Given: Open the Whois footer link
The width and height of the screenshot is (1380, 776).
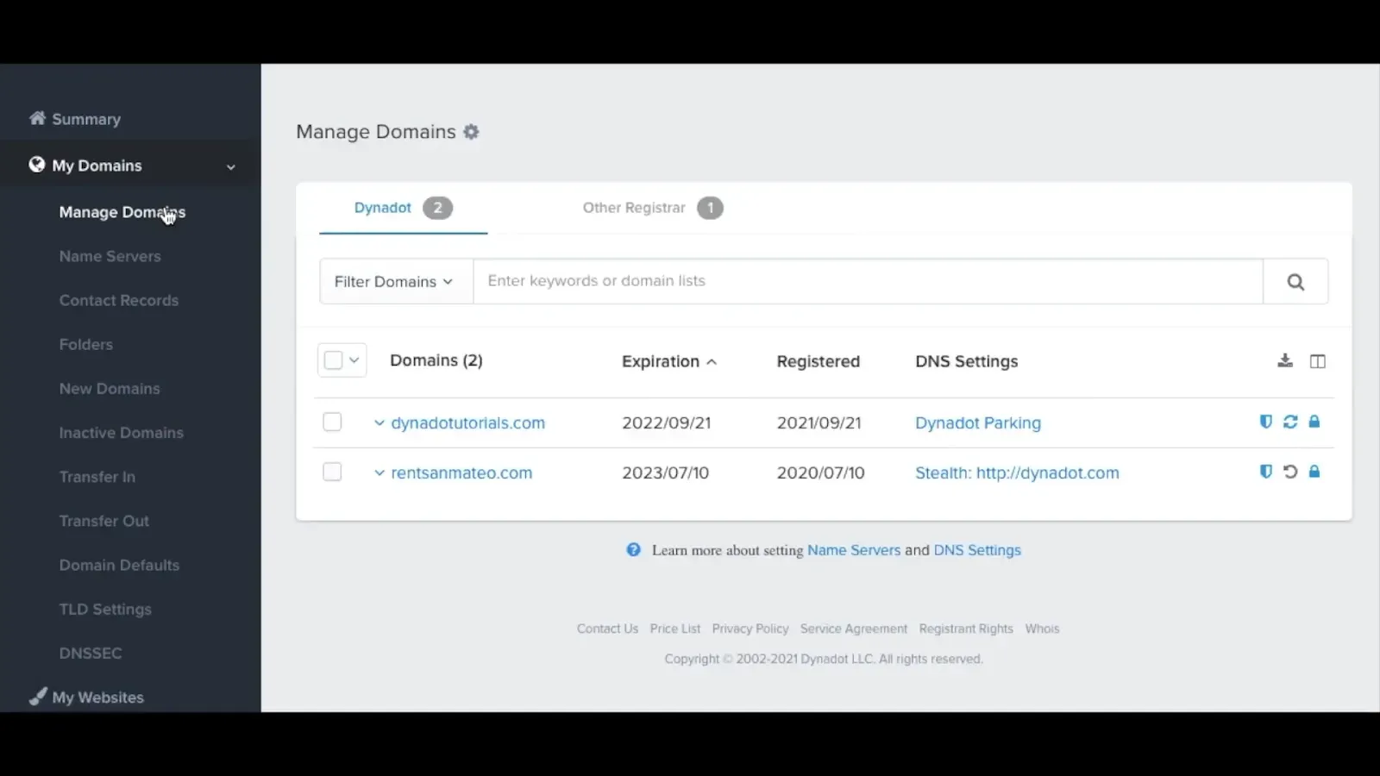Looking at the screenshot, I should tap(1042, 629).
